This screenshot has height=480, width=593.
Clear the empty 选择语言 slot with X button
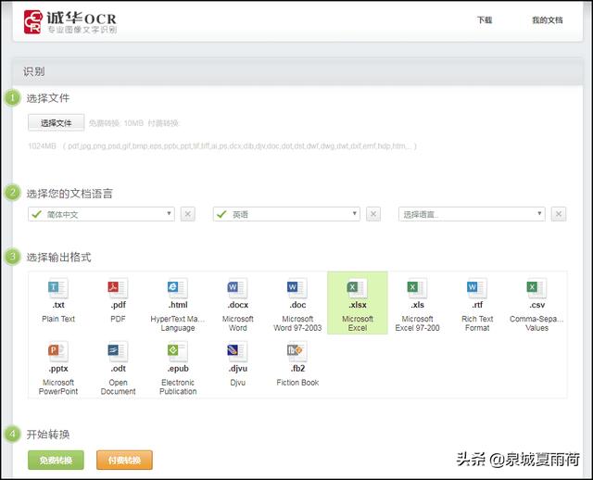point(559,214)
